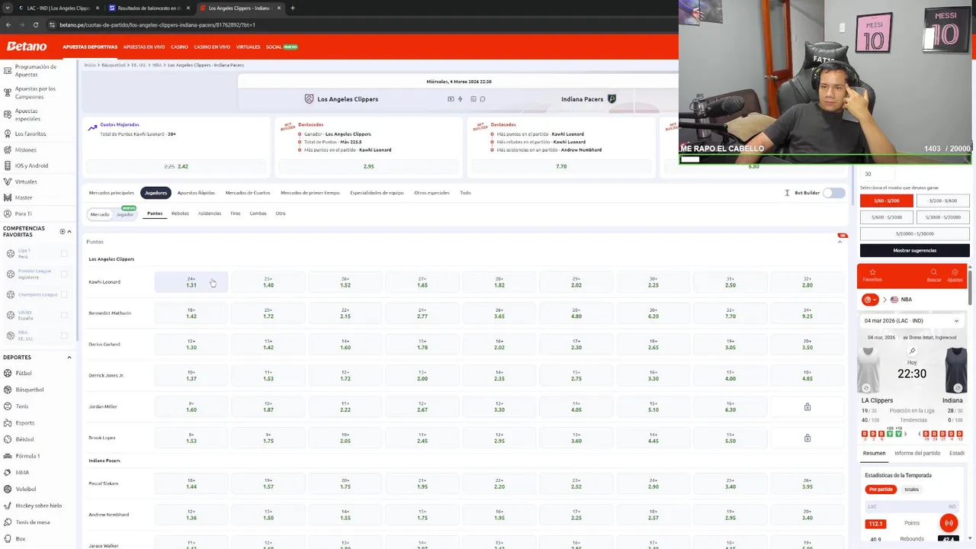
Task: Select Tenis in the sports list
Action: [x=22, y=406]
